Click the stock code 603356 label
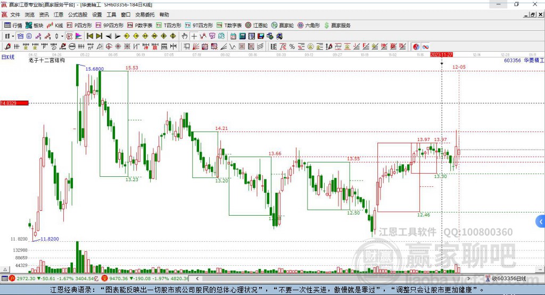The image size is (545, 295). pos(513,61)
